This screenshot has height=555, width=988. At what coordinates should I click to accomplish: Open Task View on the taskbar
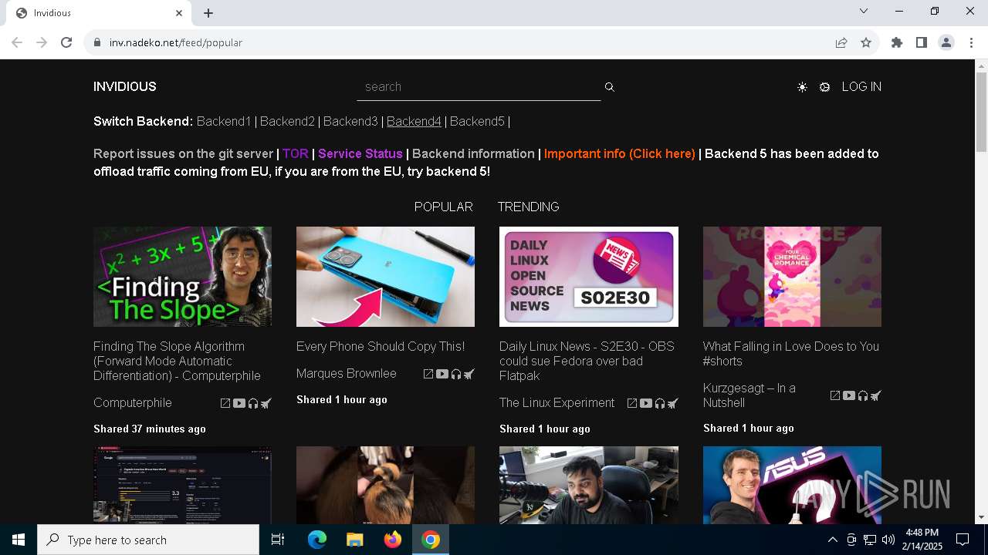pyautogui.click(x=278, y=540)
